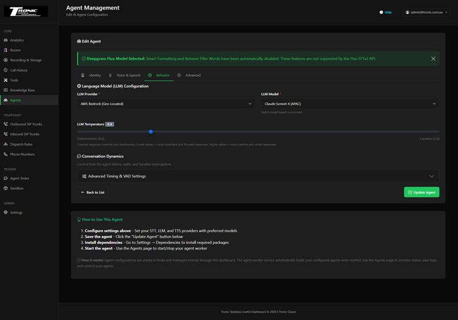Click the 'Deterministic (0.0)' label
The width and height of the screenshot is (458, 320).
click(90, 139)
